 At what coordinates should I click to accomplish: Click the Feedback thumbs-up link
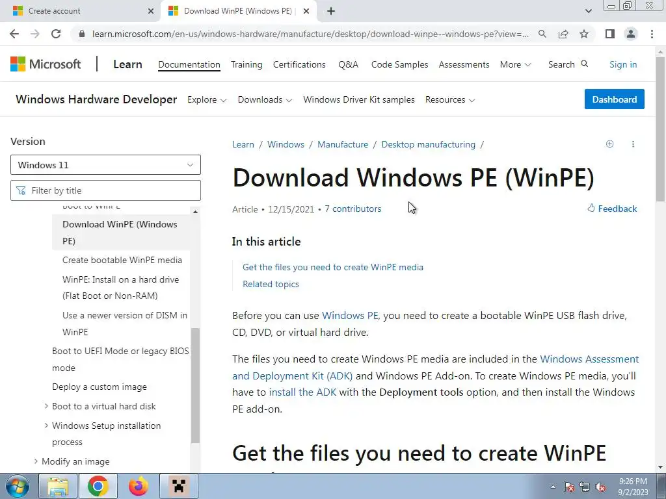point(612,209)
